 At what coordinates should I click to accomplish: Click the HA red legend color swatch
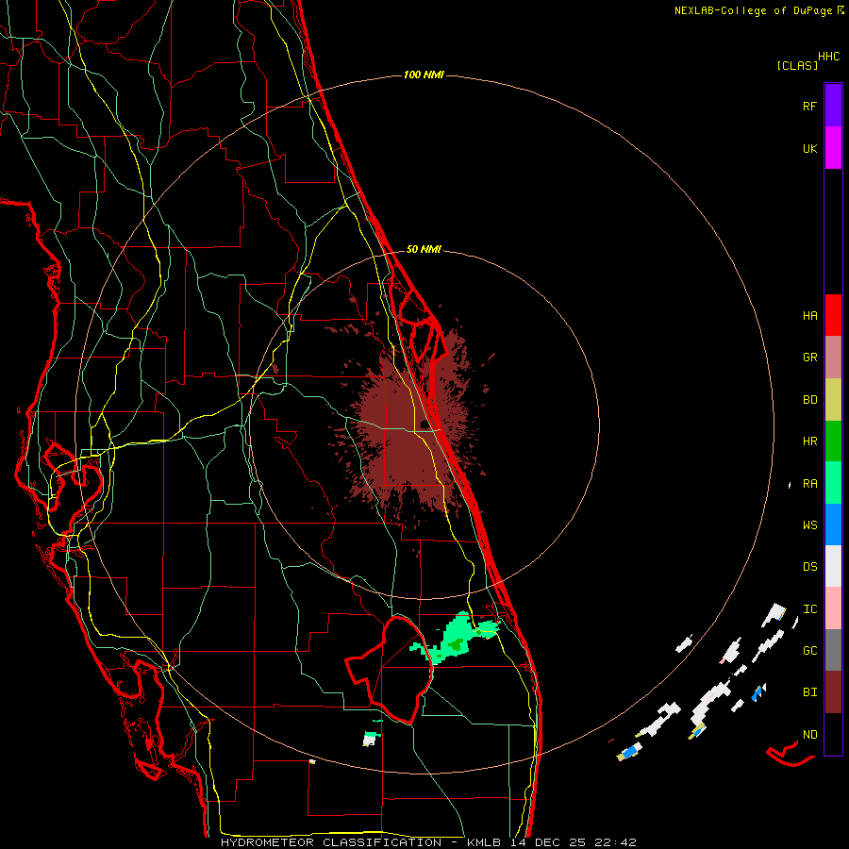point(833,315)
